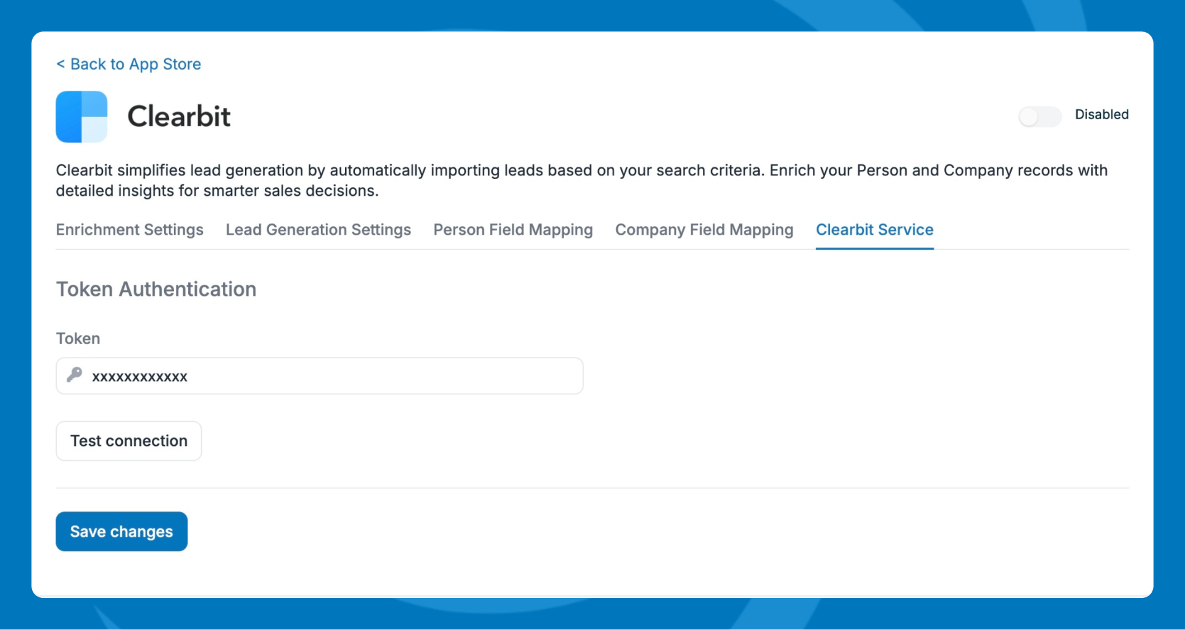Go to Person Field Mapping tab
Screen dimensions: 1185x630
point(512,230)
